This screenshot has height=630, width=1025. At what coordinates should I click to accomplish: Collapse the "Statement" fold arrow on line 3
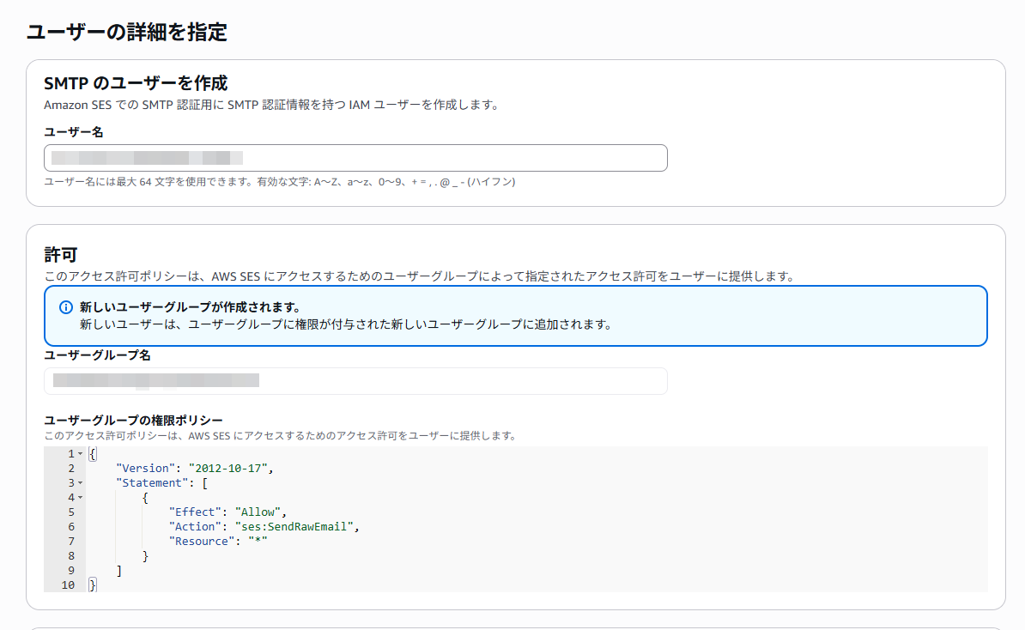click(81, 483)
